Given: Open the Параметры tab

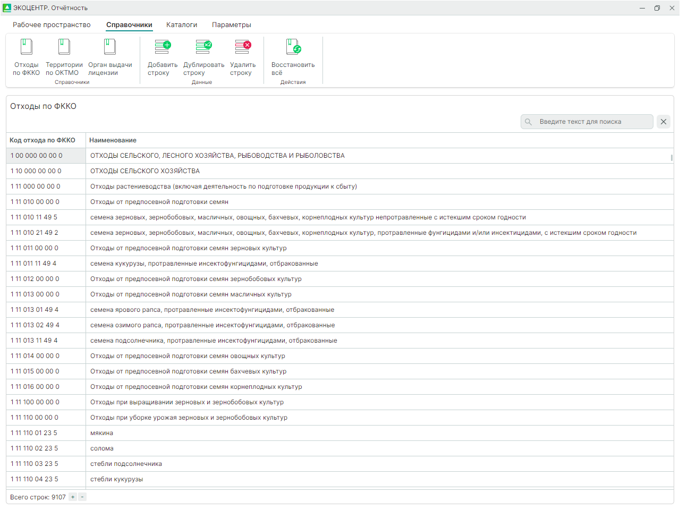Looking at the screenshot, I should 232,25.
